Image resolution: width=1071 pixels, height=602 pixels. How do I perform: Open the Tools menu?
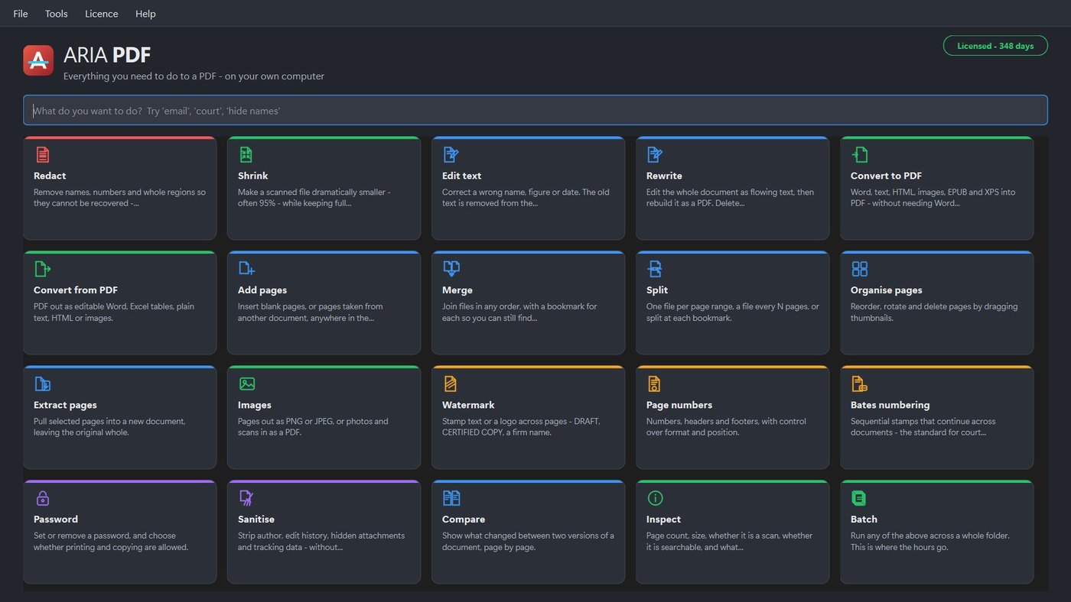click(57, 14)
